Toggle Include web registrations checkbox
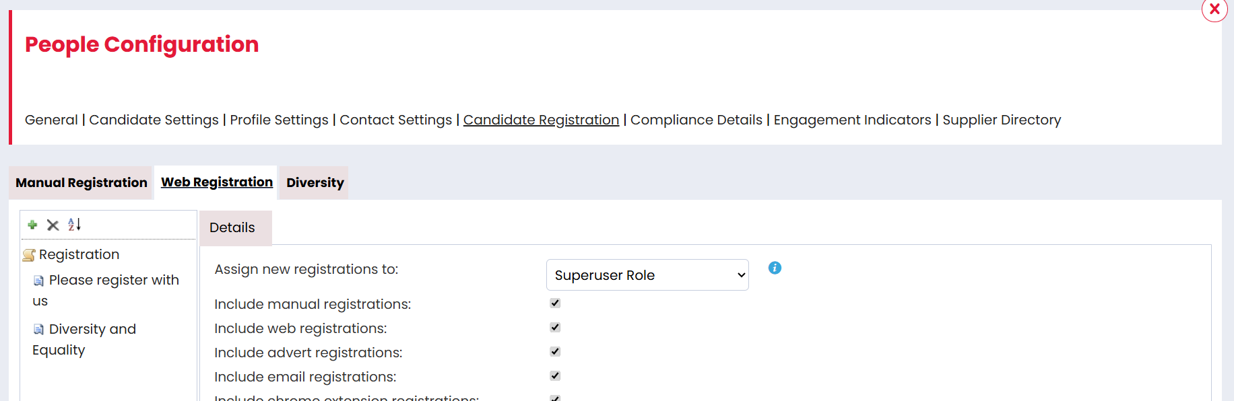Image resolution: width=1234 pixels, height=401 pixels. pos(555,328)
